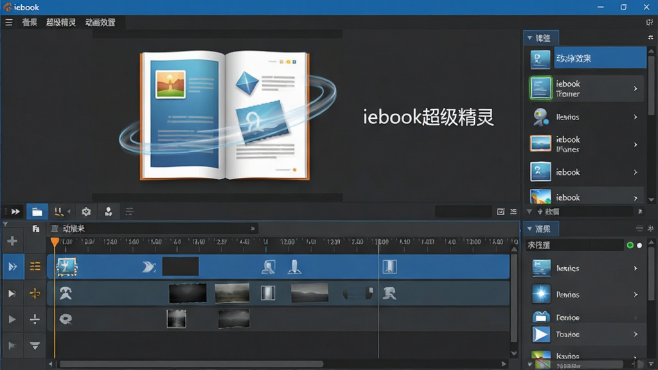Open the hamburger menu in the menu bar
This screenshot has height=370, width=658.
click(x=9, y=22)
